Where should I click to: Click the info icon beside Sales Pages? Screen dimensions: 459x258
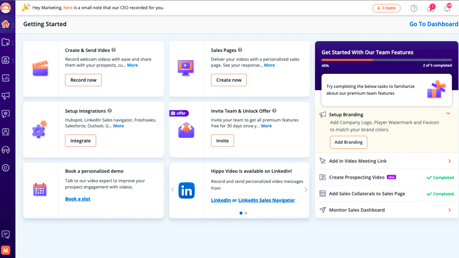[x=240, y=50]
